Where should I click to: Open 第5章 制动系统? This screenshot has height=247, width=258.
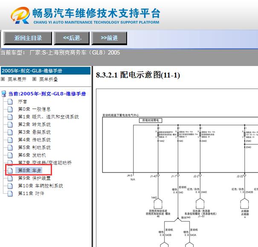(34, 147)
